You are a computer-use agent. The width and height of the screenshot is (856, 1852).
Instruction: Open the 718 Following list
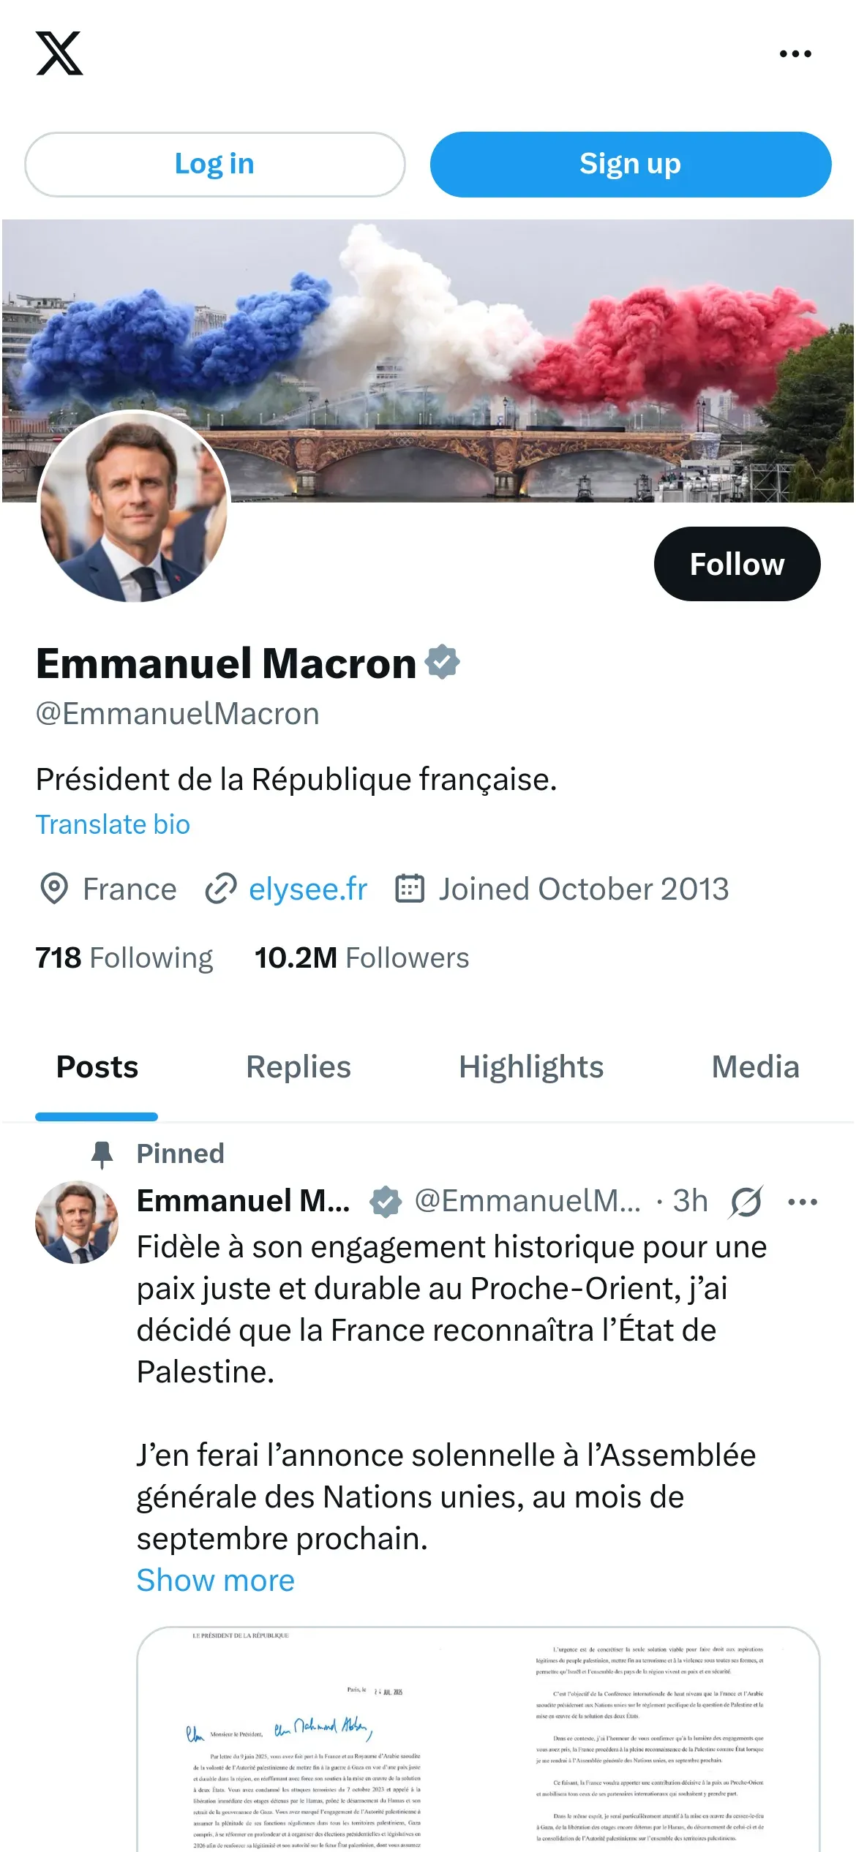point(124,957)
